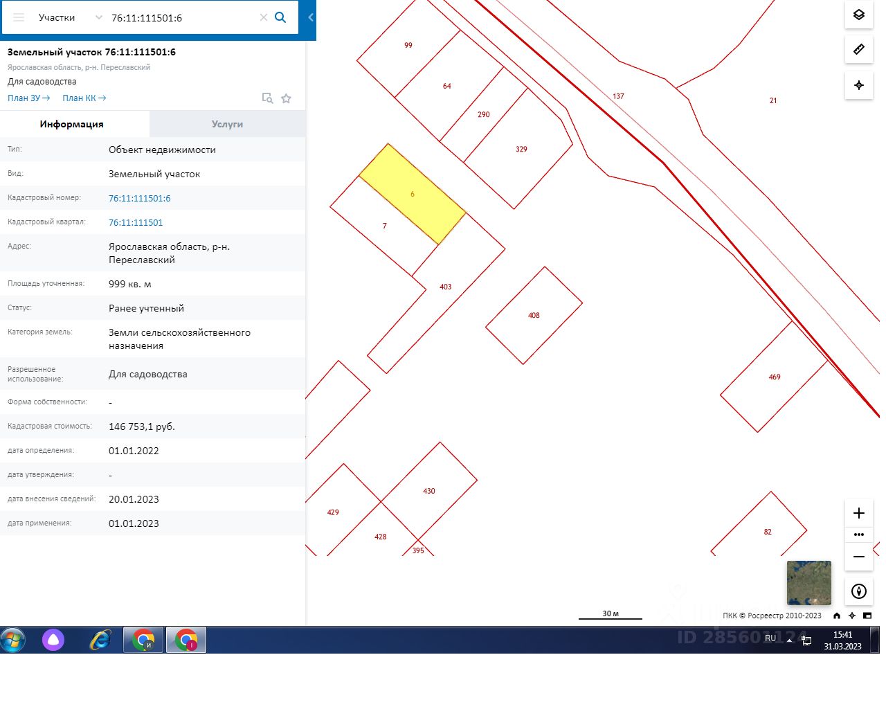The width and height of the screenshot is (886, 709).
Task: Switch to second Chrome taskbar window
Action: tap(186, 640)
